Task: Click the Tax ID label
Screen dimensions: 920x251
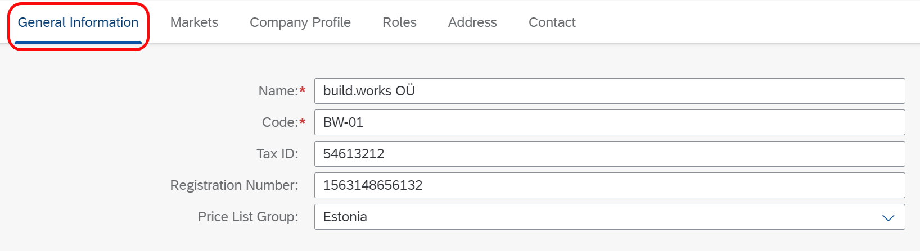Action: 277,154
